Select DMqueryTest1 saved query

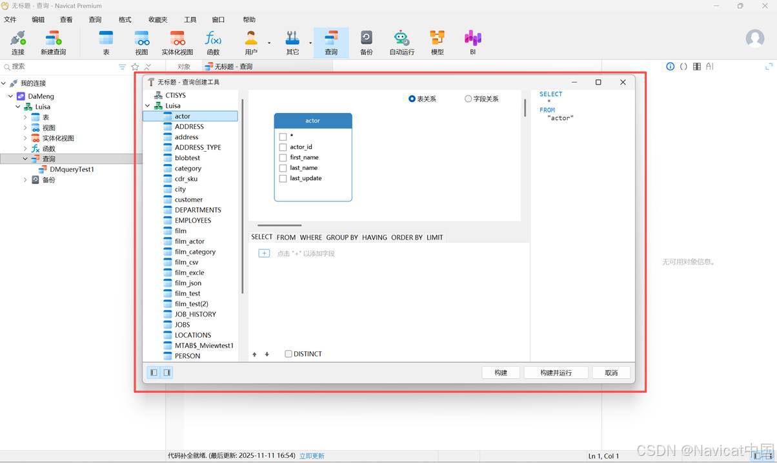pos(72,169)
